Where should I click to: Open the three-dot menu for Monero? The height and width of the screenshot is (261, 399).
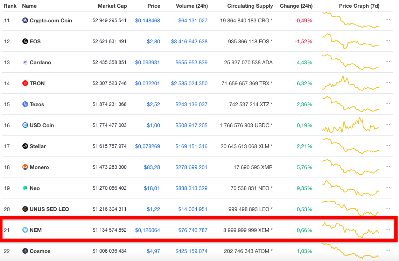pos(387,166)
